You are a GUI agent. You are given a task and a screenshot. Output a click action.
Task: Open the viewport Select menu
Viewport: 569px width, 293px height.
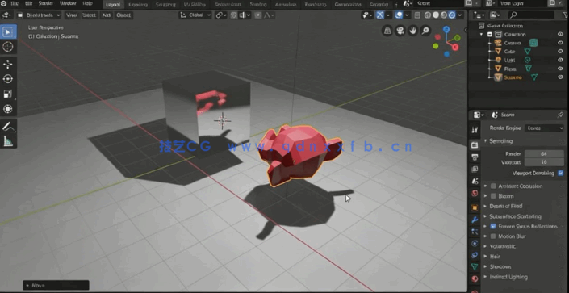[x=89, y=15]
